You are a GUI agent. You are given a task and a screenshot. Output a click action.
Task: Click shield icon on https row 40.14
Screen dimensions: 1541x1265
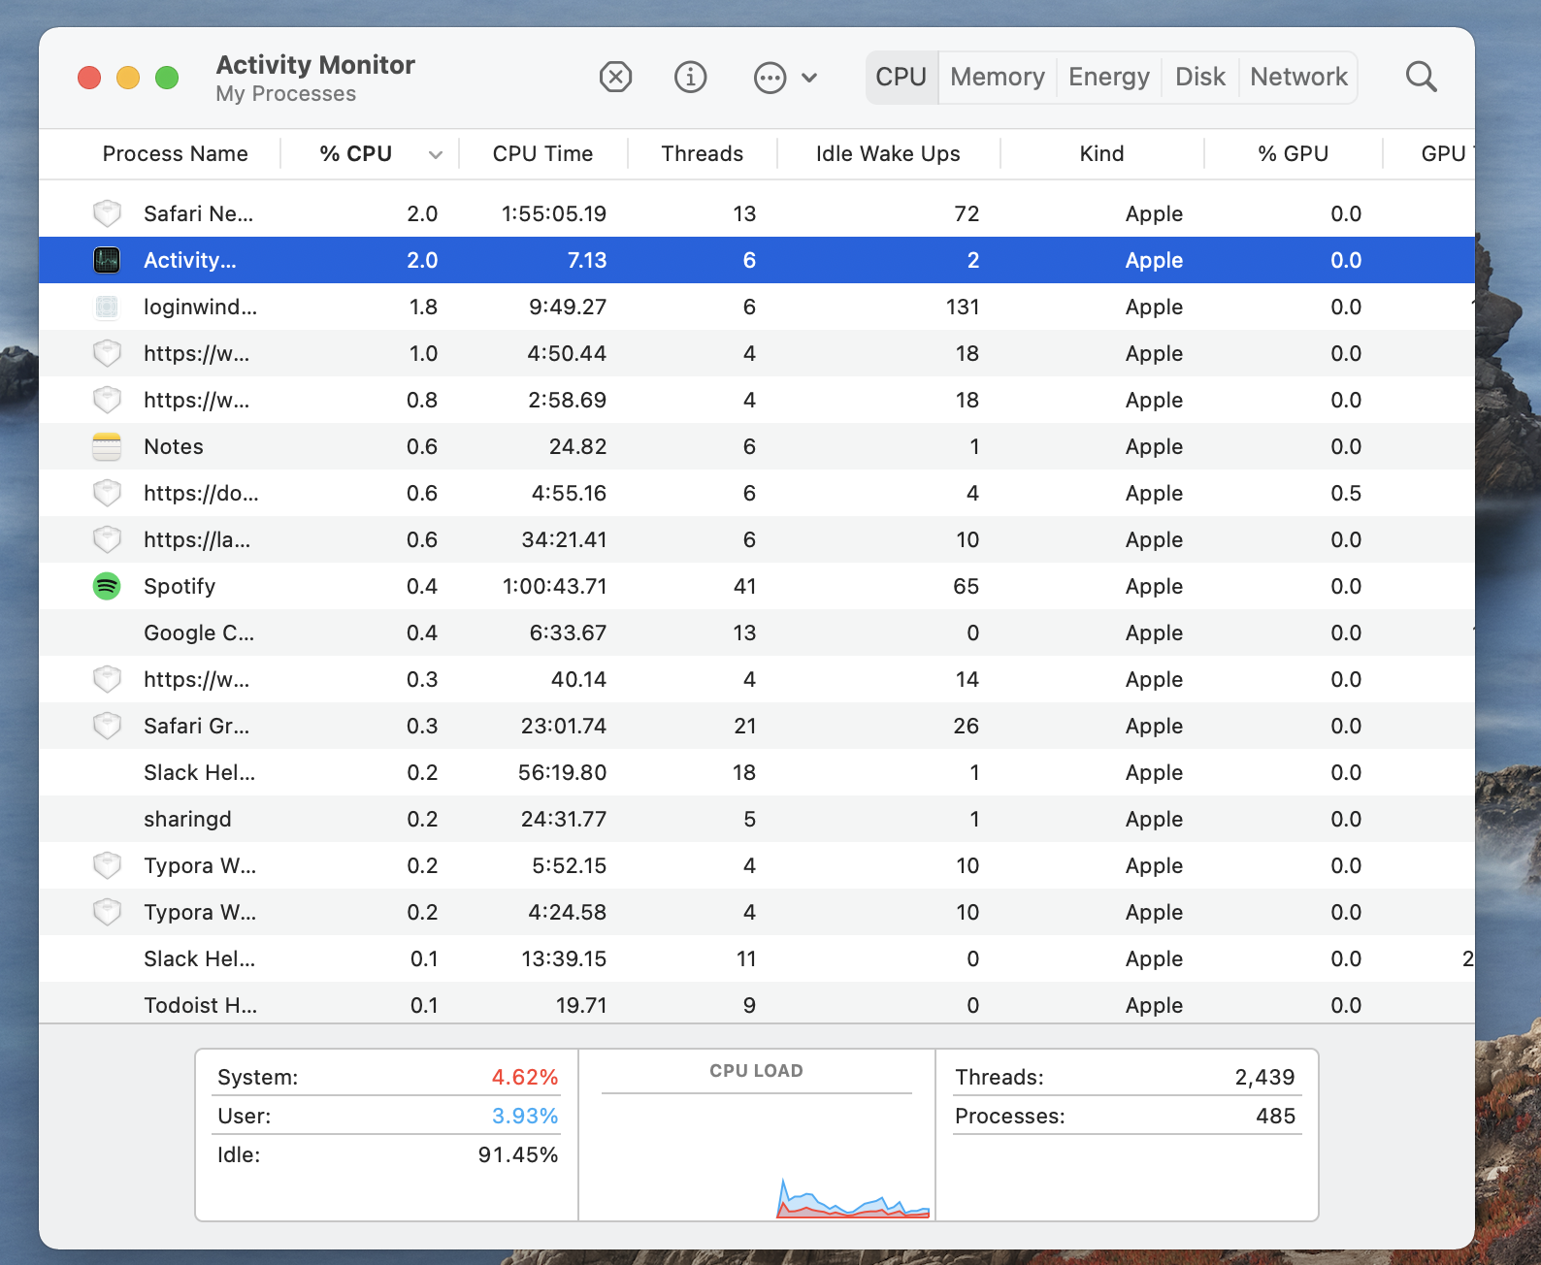click(107, 679)
